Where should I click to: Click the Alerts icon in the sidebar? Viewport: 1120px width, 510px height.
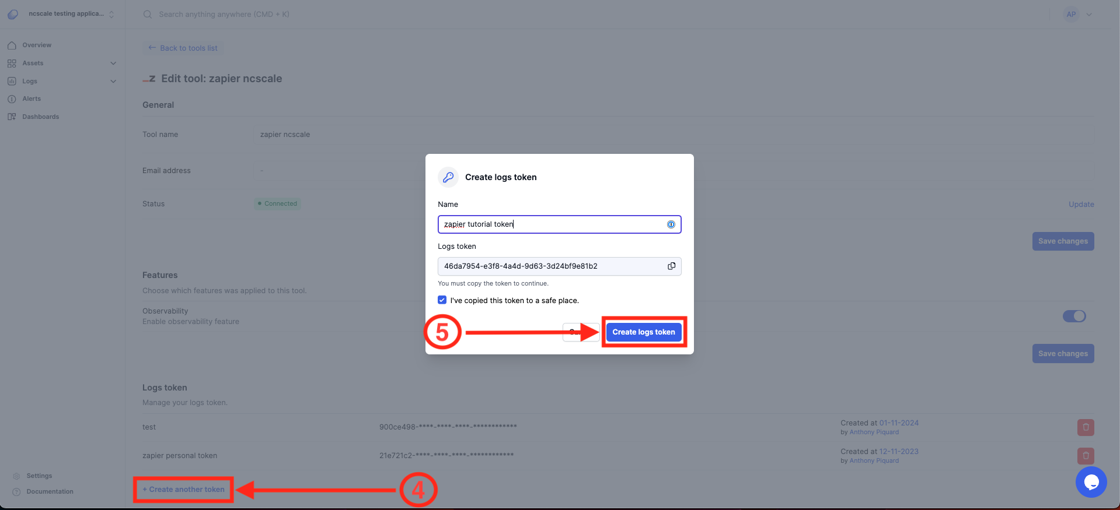click(x=12, y=99)
